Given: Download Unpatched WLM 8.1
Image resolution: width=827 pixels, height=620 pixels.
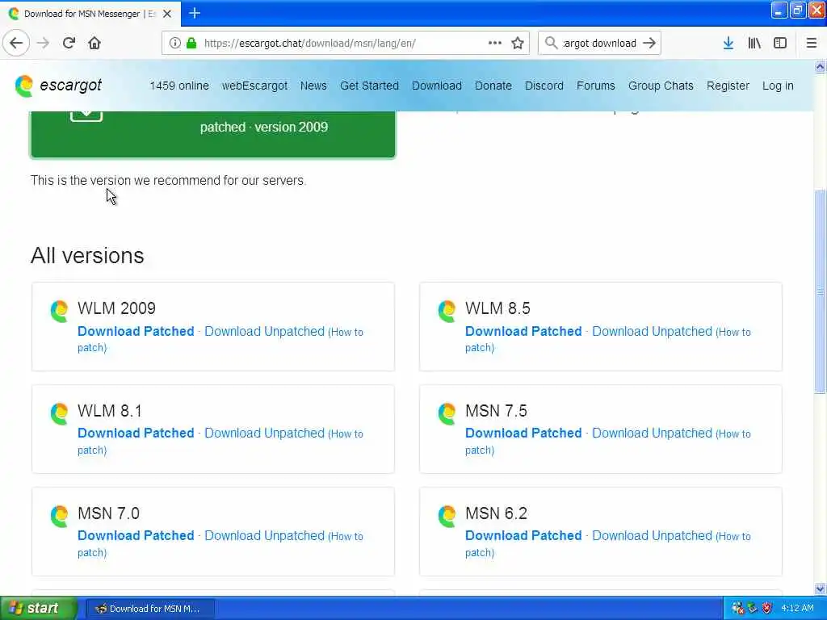Looking at the screenshot, I should coord(264,434).
